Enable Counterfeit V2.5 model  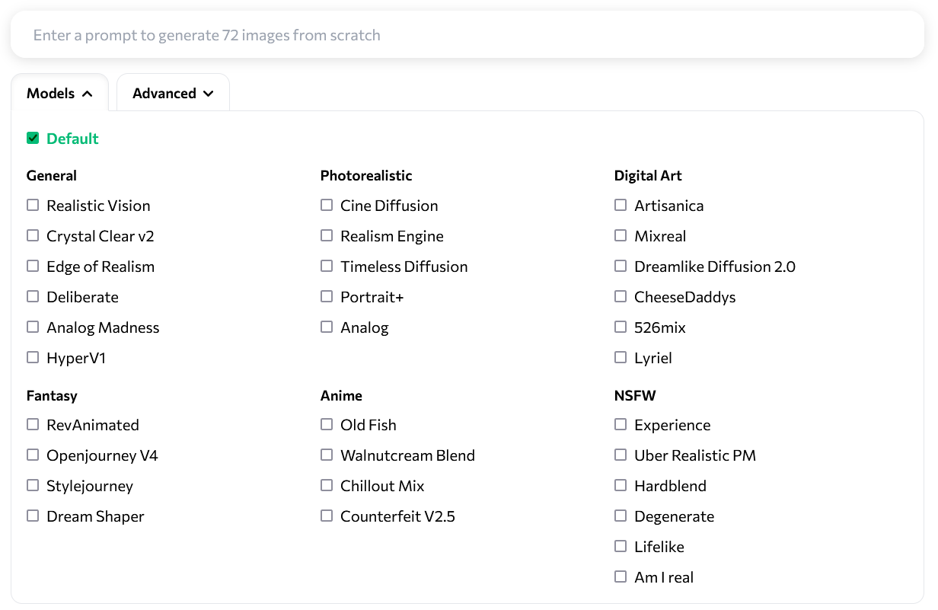pyautogui.click(x=327, y=516)
